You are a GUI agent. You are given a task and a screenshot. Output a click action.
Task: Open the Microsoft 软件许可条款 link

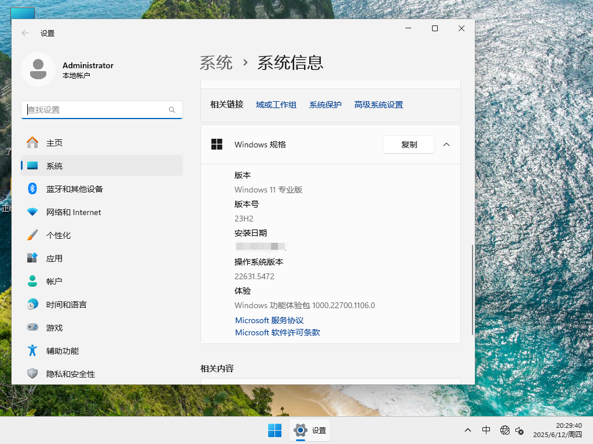(278, 332)
